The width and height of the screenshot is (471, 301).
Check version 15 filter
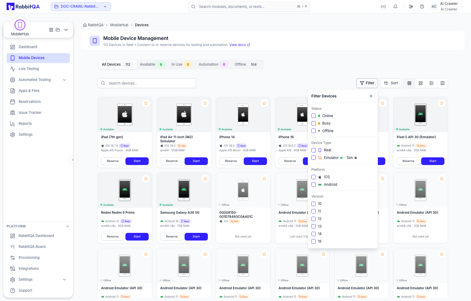[314, 241]
